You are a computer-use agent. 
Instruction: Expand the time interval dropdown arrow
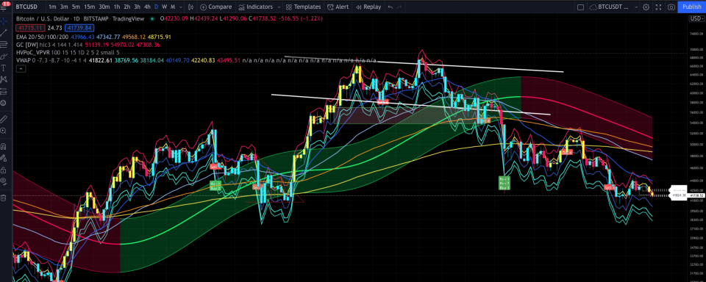182,7
